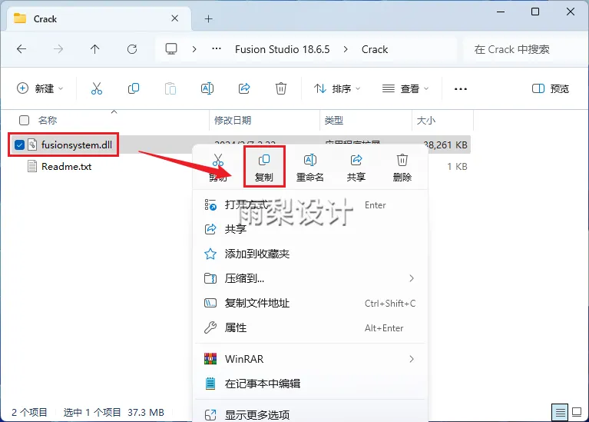The height and width of the screenshot is (422, 589).
Task: Click the toolbar Delete trash icon
Action: tap(281, 88)
